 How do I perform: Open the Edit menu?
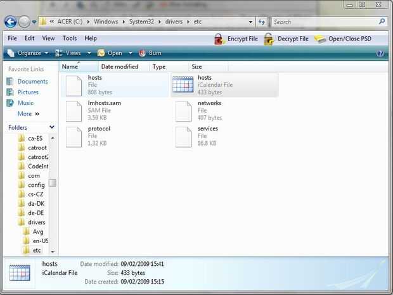[x=29, y=38]
